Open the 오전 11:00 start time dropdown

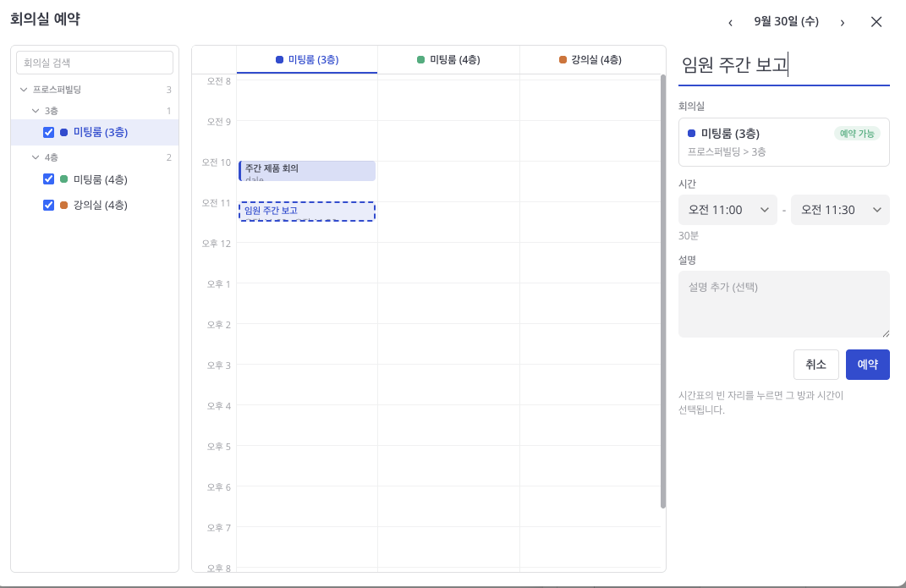click(x=728, y=210)
